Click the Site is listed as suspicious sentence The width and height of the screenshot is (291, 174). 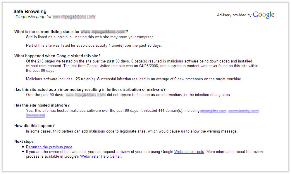click(90, 37)
